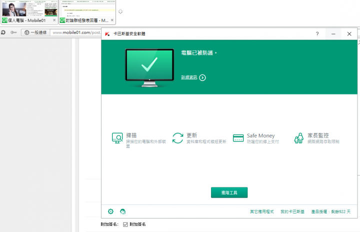Open Safe Money credit card icon

238,138
